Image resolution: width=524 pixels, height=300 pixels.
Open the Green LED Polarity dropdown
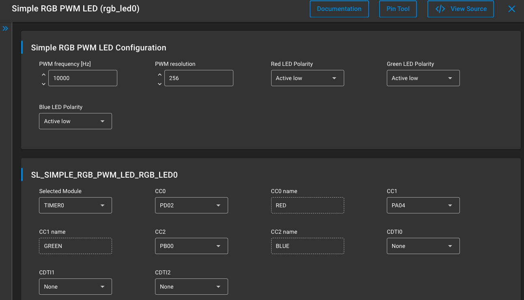423,78
